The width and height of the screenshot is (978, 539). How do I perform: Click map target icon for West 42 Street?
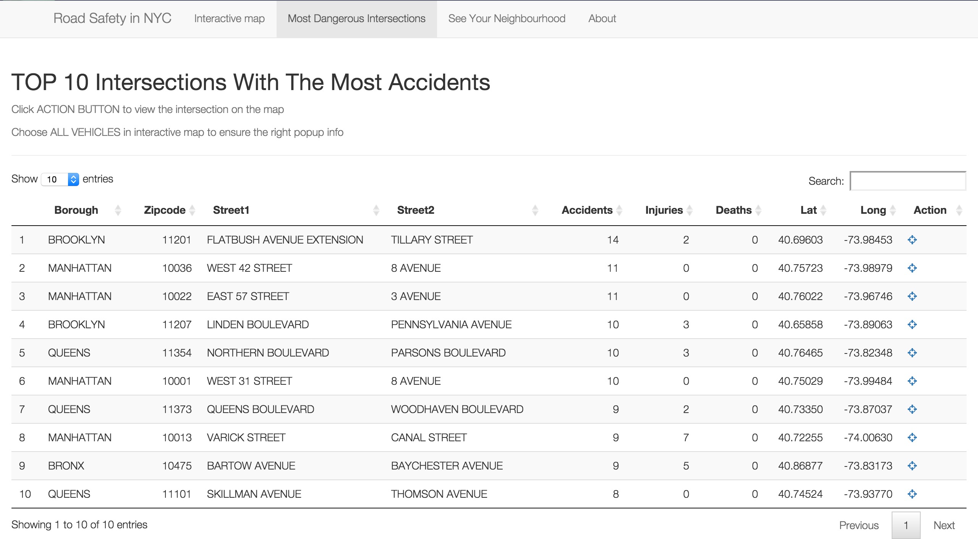click(x=912, y=268)
